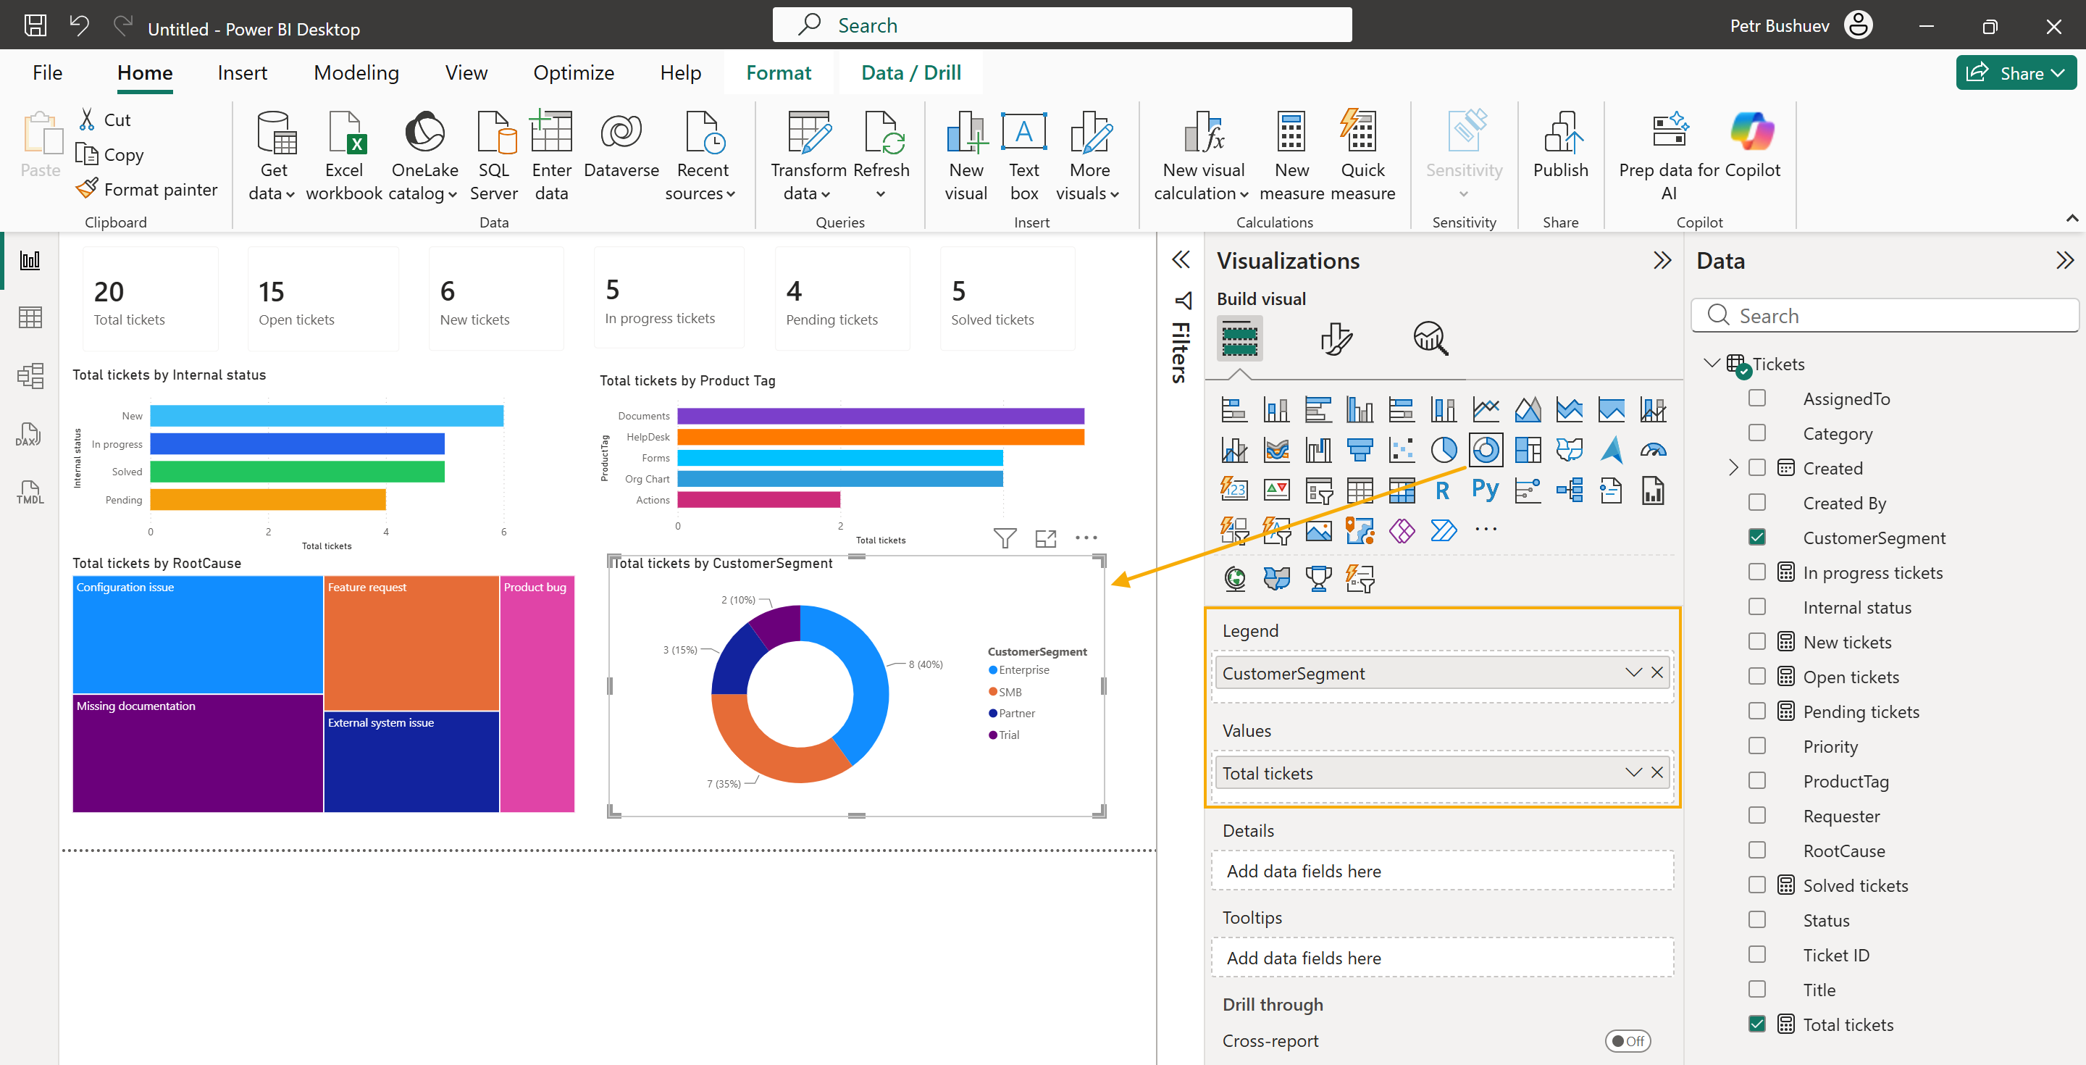Click the filter icon above donut visual
This screenshot has height=1065, width=2086.
coord(1004,538)
